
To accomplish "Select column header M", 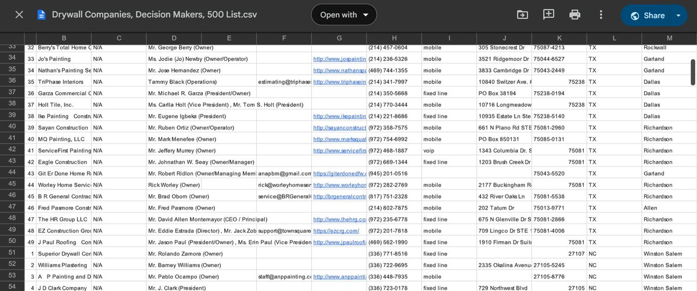I will (669, 38).
